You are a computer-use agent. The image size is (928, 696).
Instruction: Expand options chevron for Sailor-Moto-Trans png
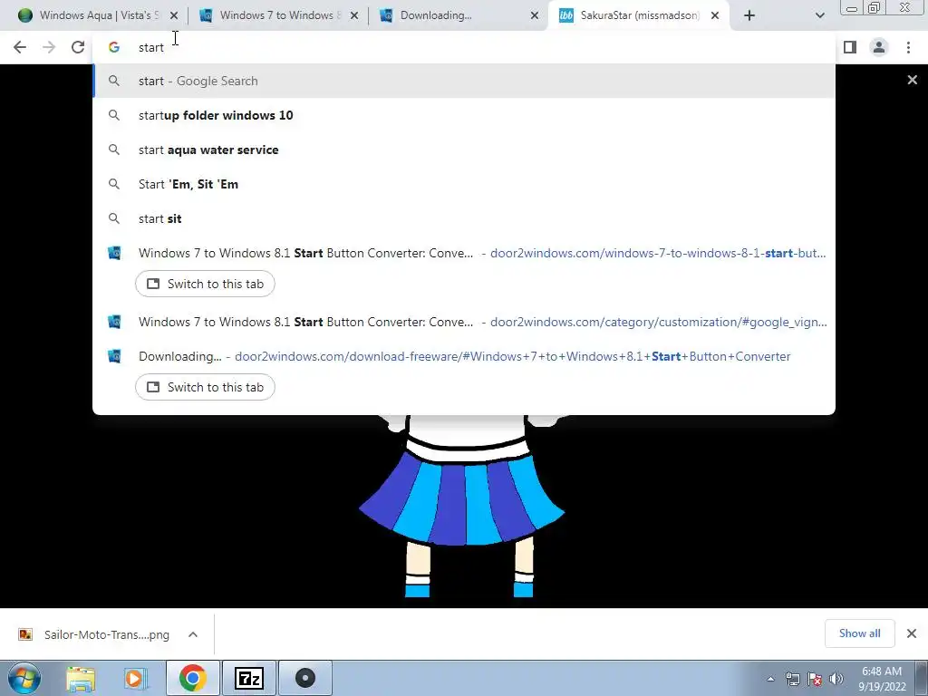[x=193, y=634]
